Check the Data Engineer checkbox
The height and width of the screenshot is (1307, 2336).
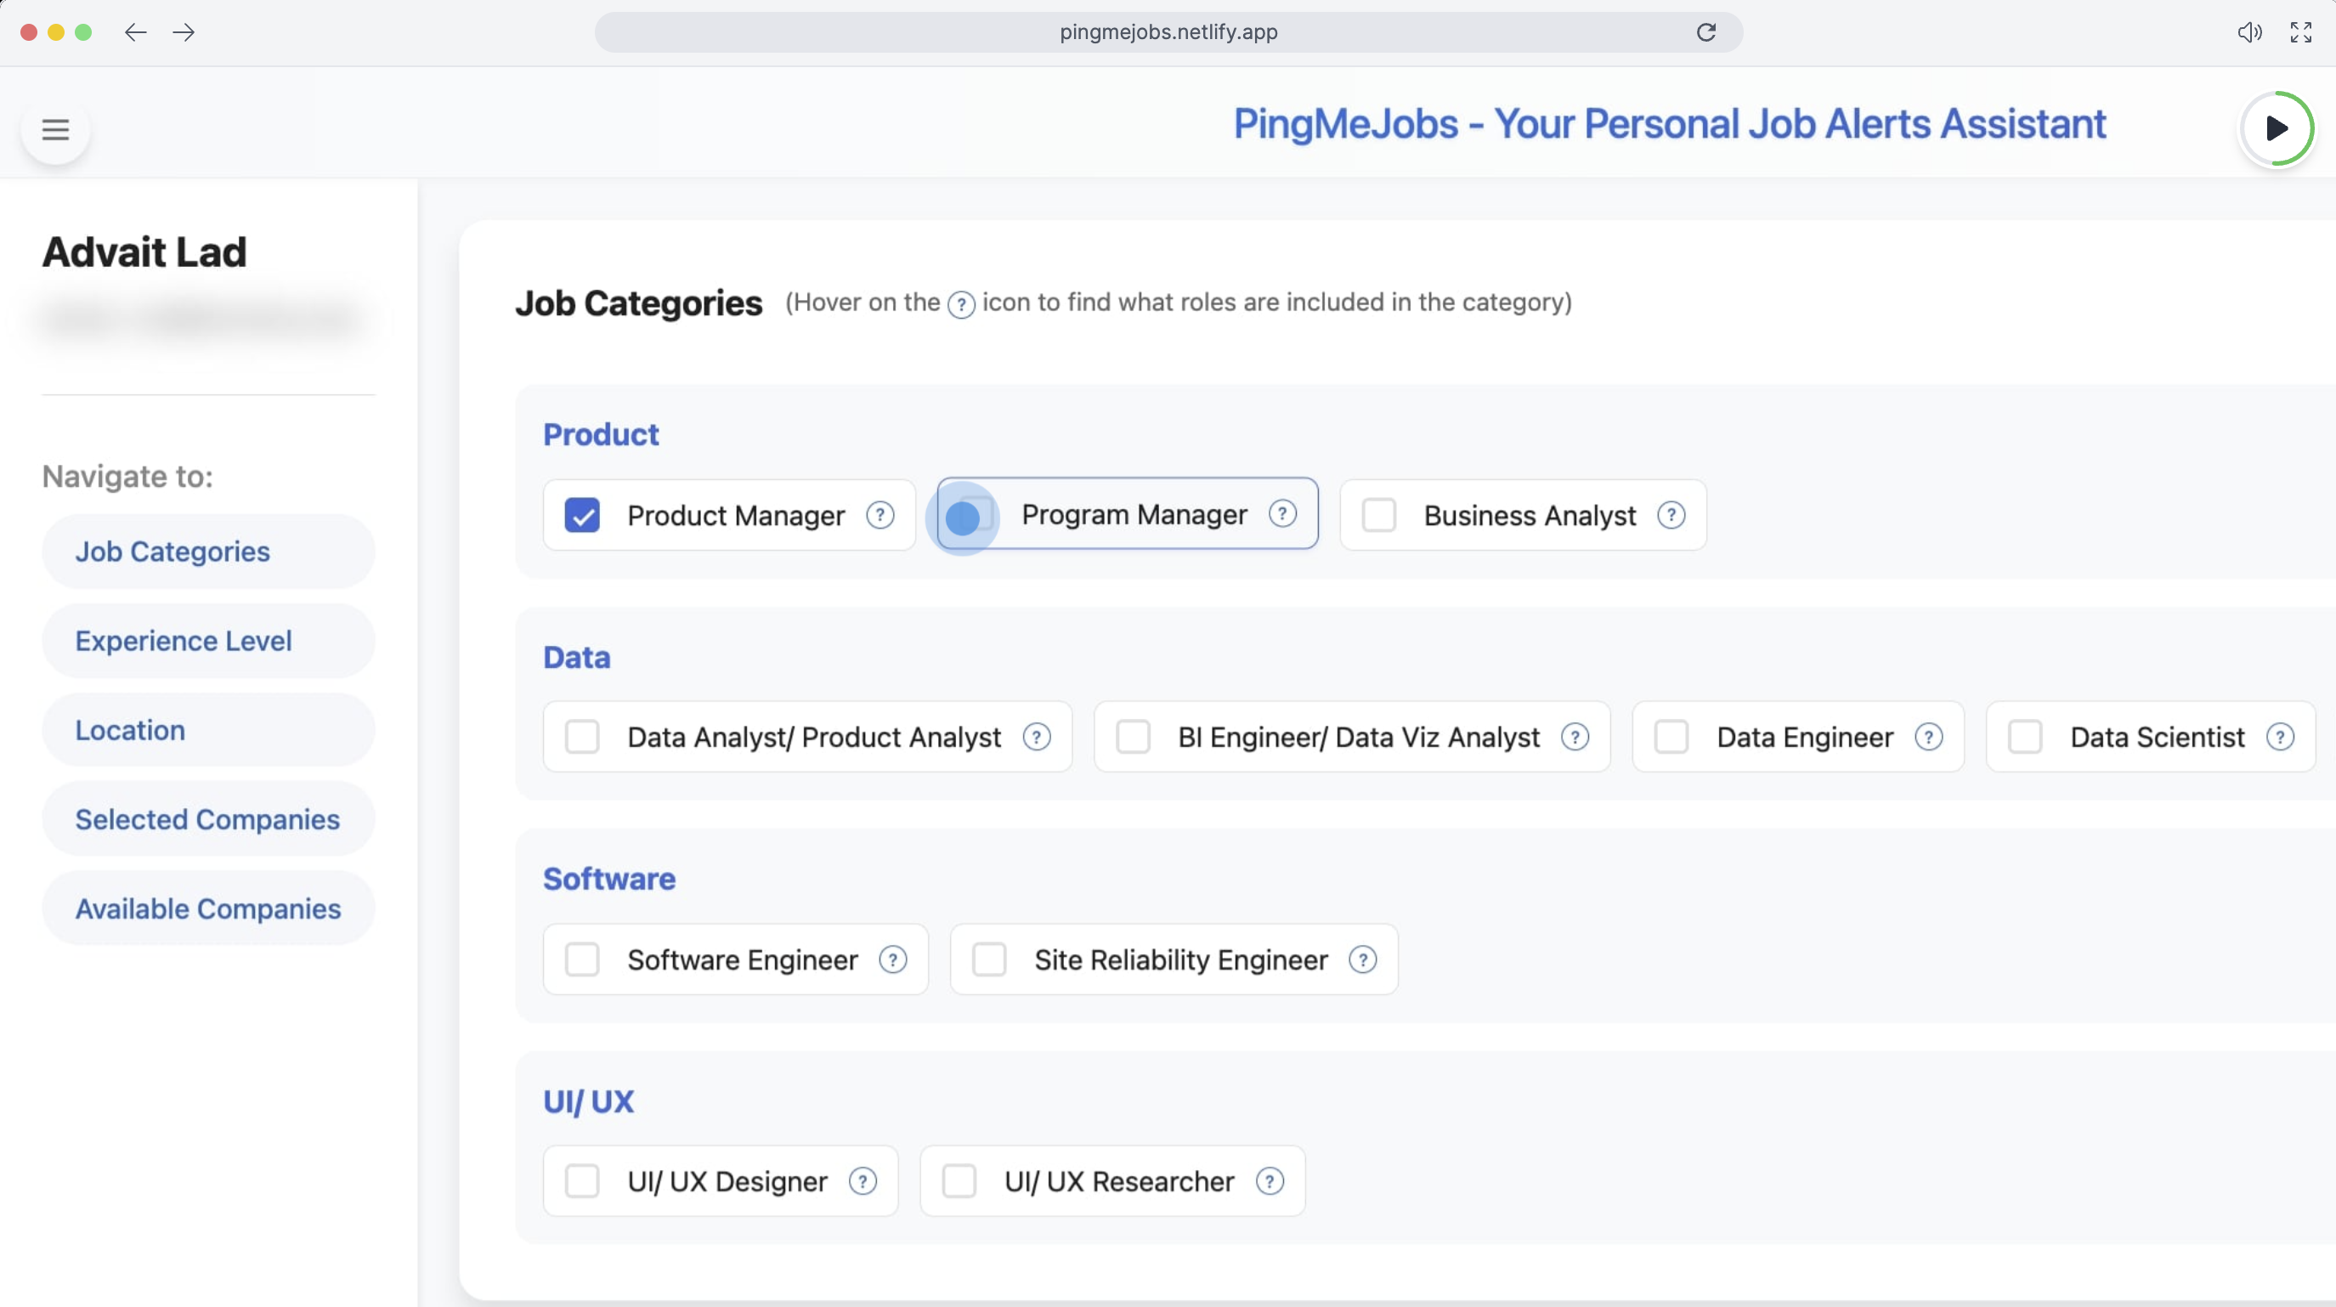tap(1671, 738)
